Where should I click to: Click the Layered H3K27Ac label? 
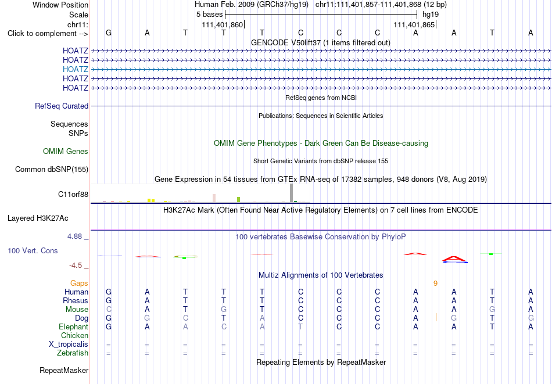38,218
